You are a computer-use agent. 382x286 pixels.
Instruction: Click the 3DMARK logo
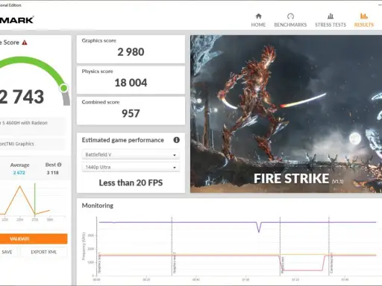pos(16,20)
